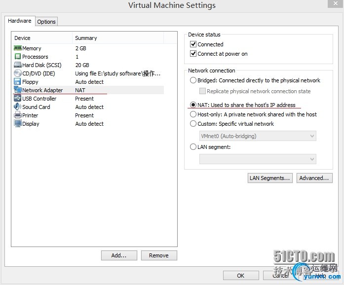Choose Host-only private network option
The image size is (344, 285).
pyautogui.click(x=193, y=114)
